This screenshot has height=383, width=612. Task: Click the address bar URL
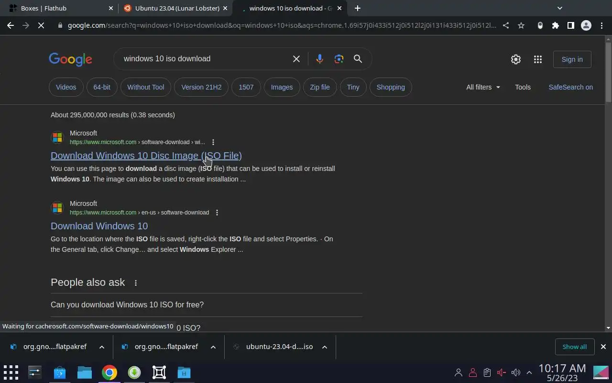pyautogui.click(x=282, y=25)
